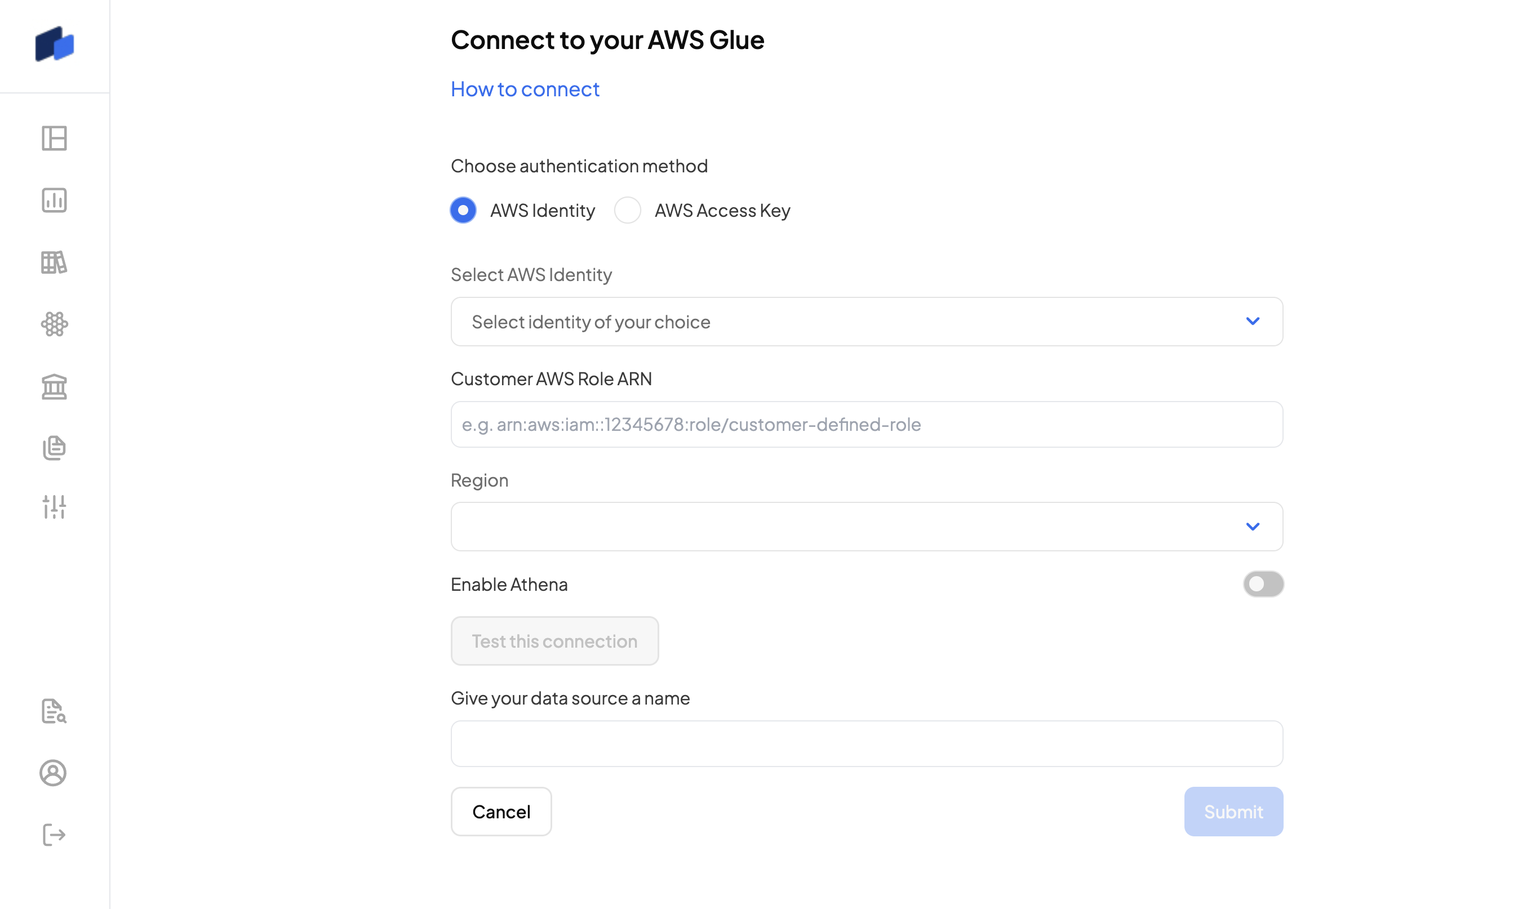The height and width of the screenshot is (909, 1518).
Task: Open the library books sidebar icon
Action: (55, 262)
